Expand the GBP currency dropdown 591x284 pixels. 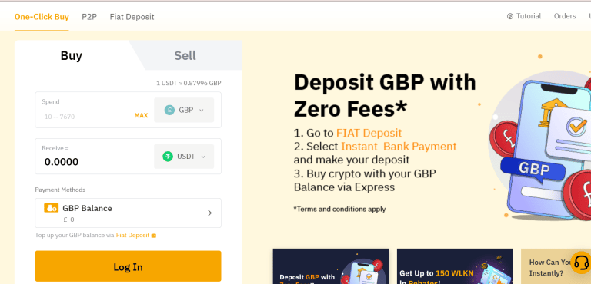[184, 110]
